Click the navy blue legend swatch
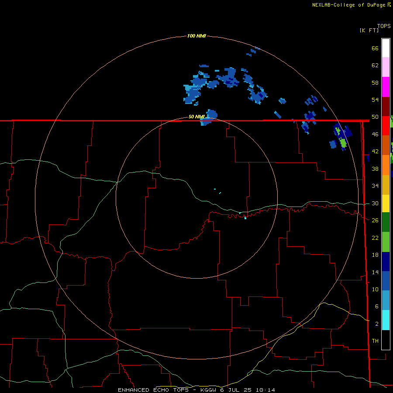 [x=386, y=262]
